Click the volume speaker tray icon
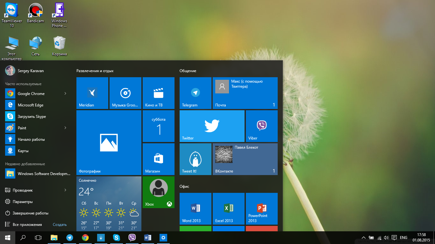 tap(386, 237)
